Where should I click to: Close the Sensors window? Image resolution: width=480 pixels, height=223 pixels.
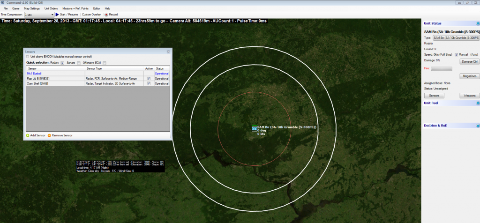click(x=168, y=52)
